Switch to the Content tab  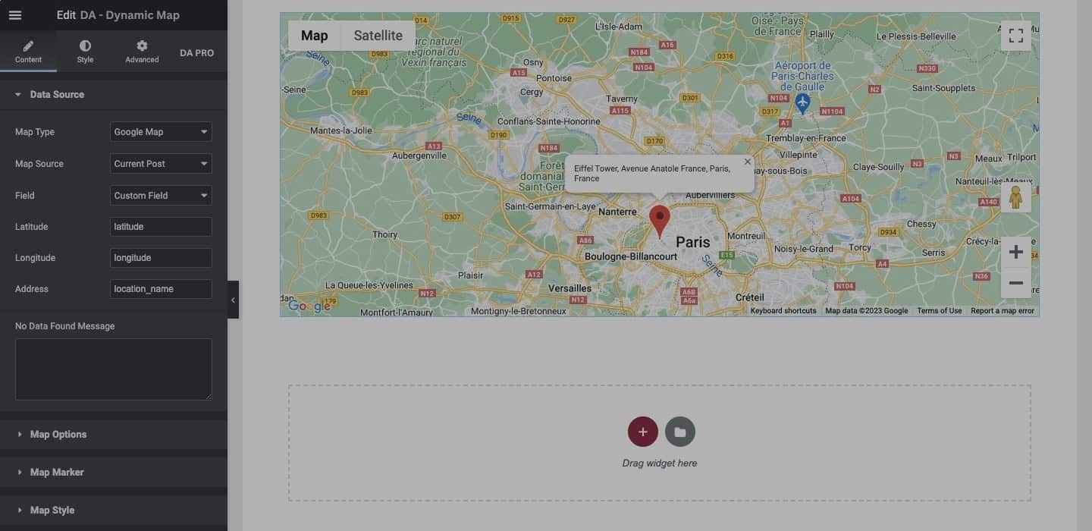(x=28, y=52)
